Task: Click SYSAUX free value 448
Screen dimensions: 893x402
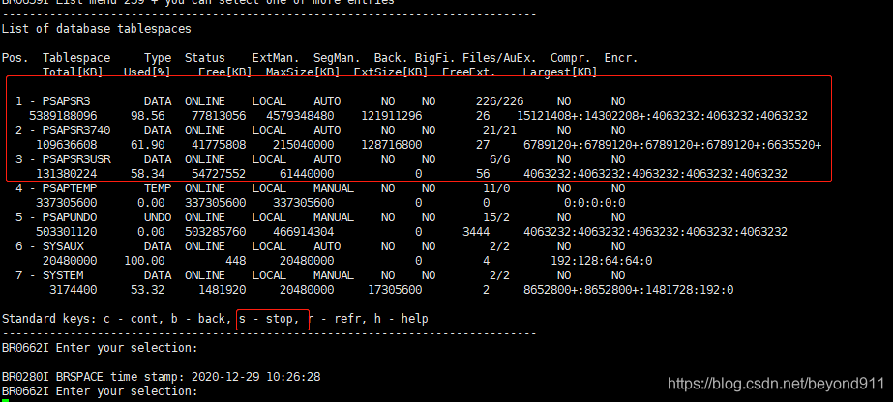Action: tap(236, 261)
